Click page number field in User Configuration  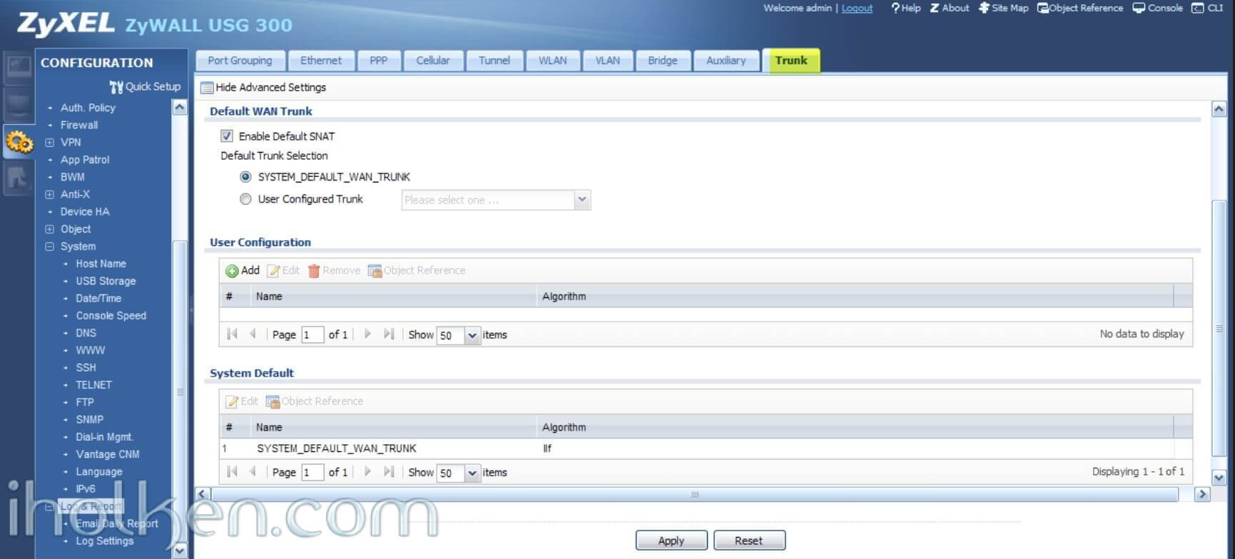click(x=312, y=335)
